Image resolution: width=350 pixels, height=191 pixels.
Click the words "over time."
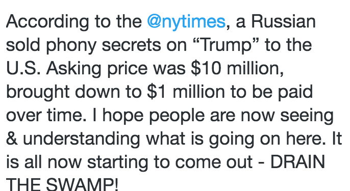(46, 116)
